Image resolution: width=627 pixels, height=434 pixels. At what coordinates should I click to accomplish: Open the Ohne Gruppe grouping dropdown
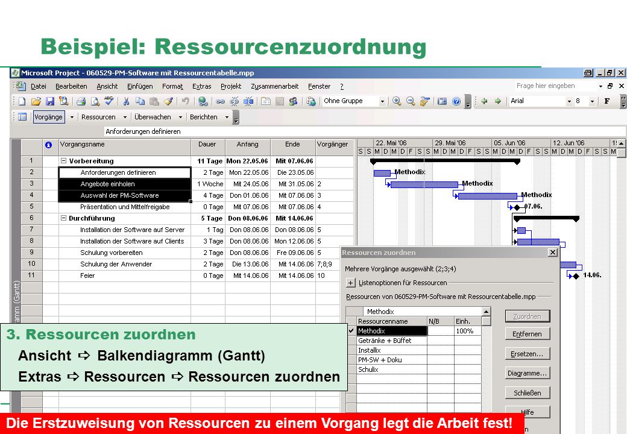[382, 101]
